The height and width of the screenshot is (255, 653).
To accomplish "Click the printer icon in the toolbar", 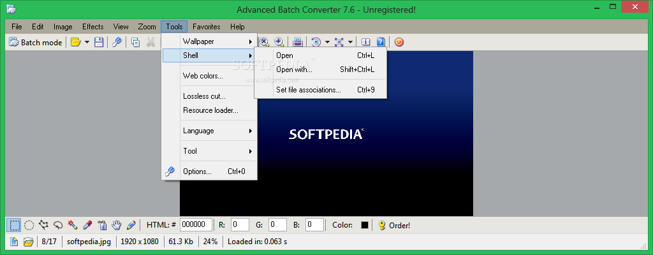I will pos(297,41).
